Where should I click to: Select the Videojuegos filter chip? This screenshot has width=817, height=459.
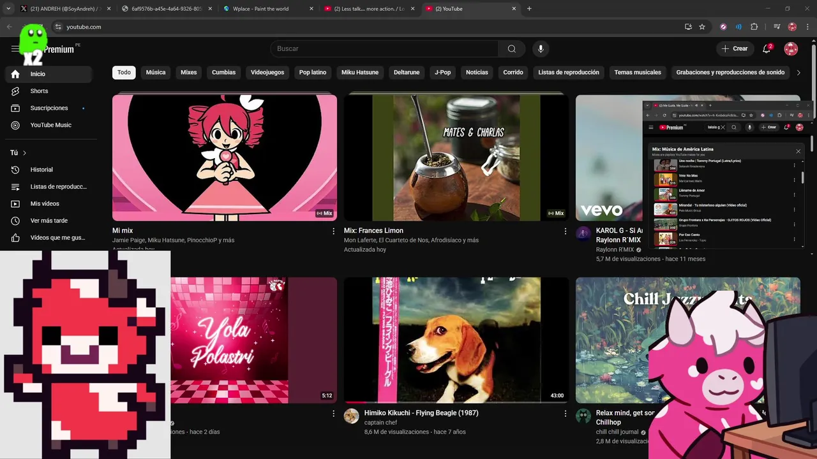(267, 73)
